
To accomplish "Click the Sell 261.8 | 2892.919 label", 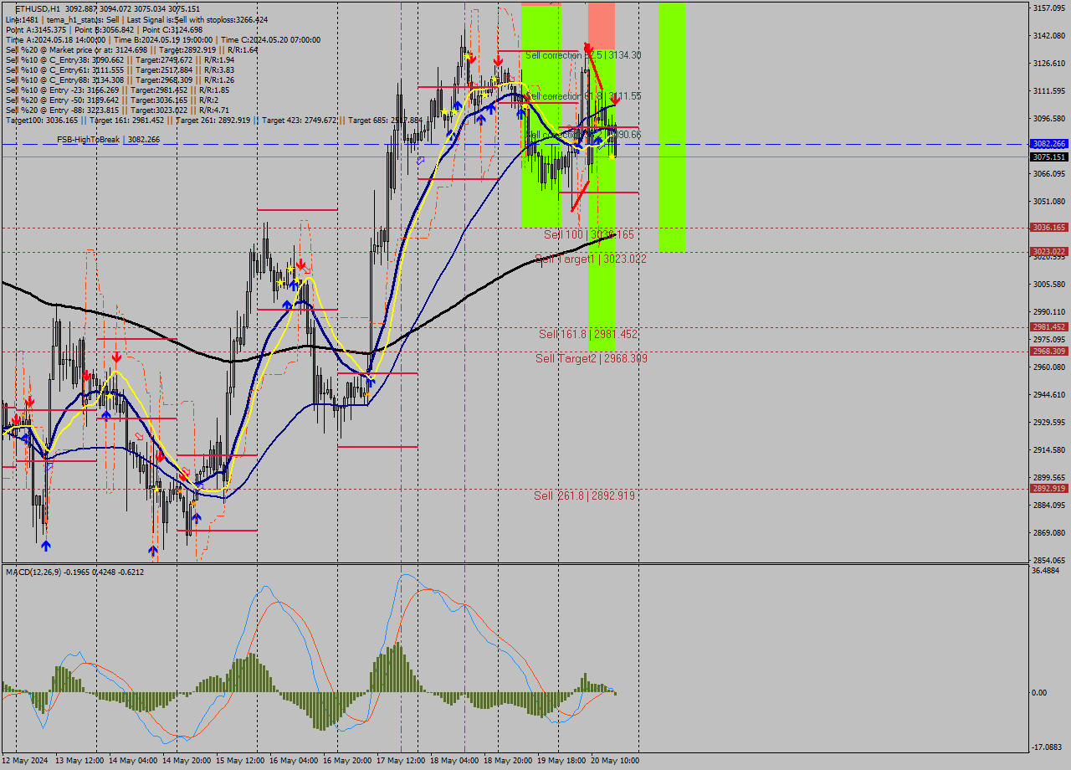I will pos(584,496).
